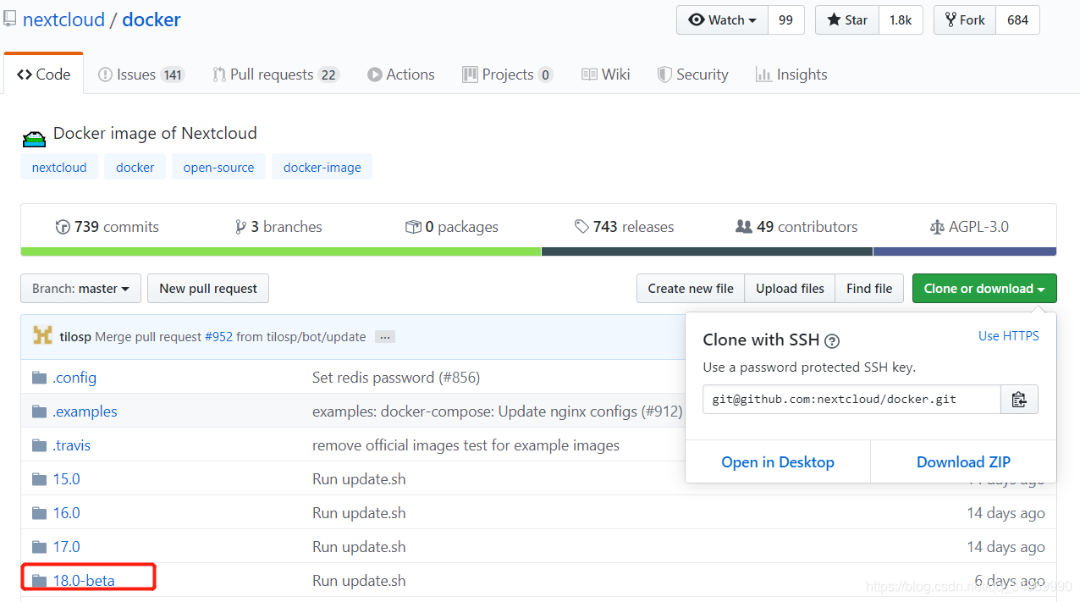View the 739 commits history
Image resolution: width=1080 pixels, height=602 pixels.
pyautogui.click(x=107, y=227)
